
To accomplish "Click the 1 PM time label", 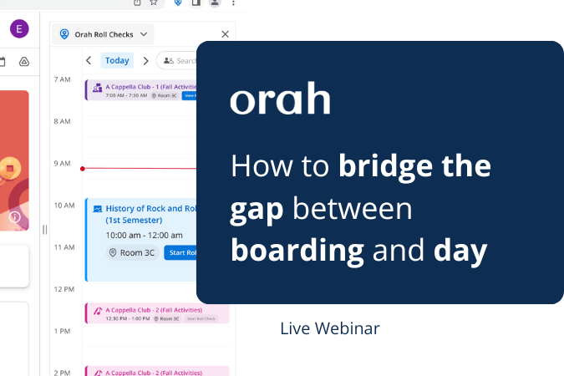I will (62, 331).
